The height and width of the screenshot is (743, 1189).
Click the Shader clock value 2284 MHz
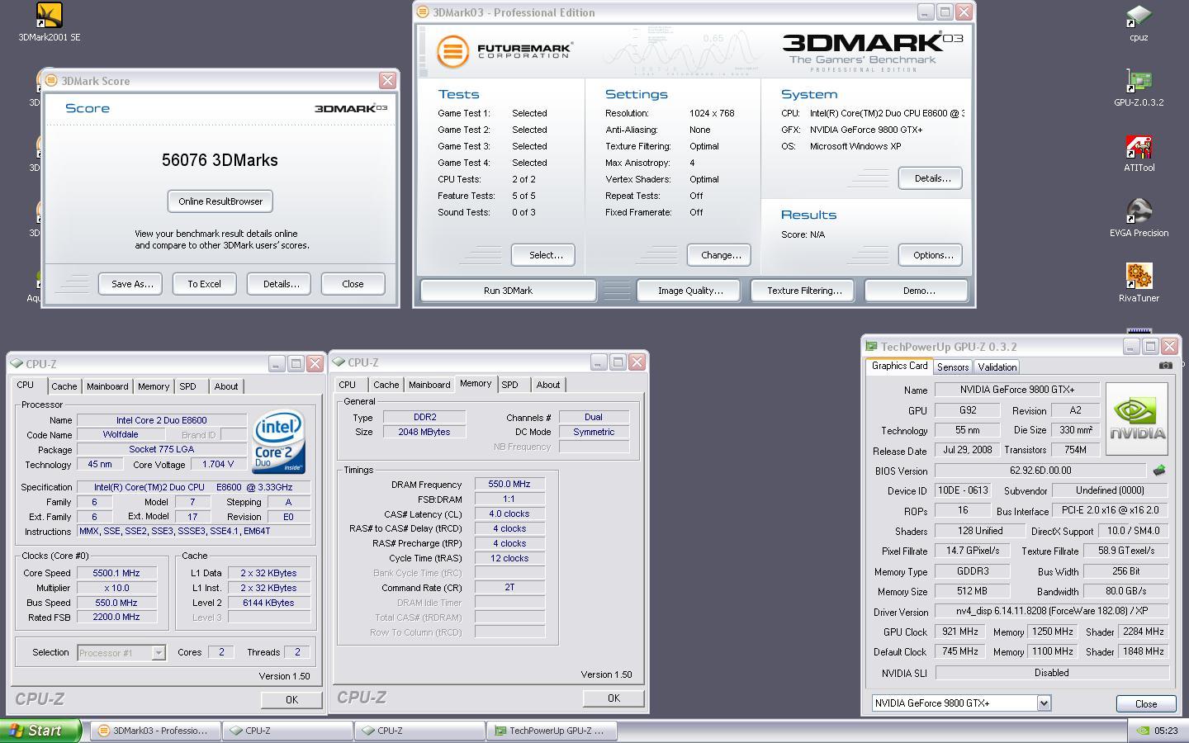[x=1144, y=632]
